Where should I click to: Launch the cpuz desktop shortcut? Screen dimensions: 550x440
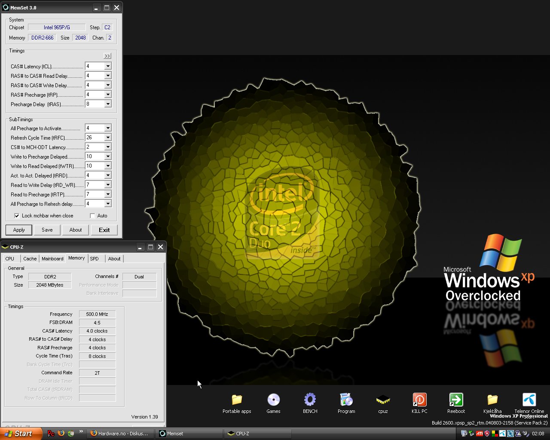point(383,403)
